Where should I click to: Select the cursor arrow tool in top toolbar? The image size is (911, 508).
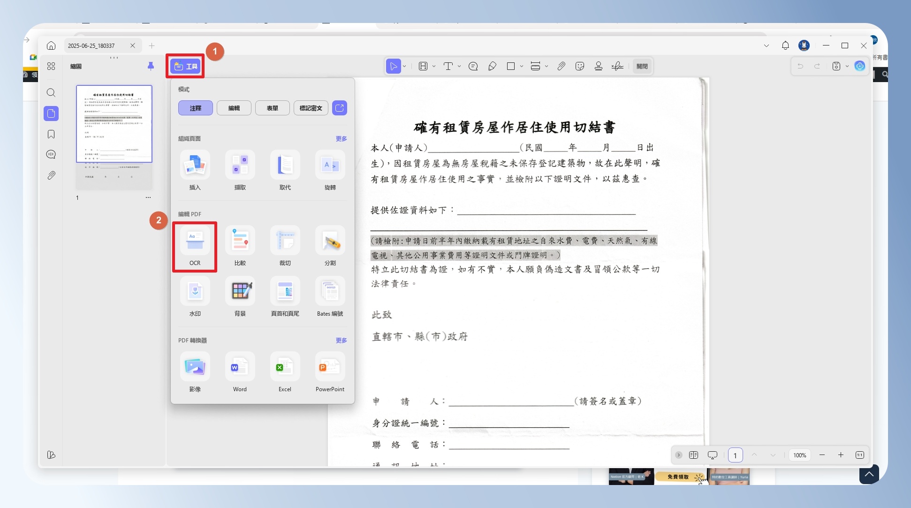click(x=393, y=66)
